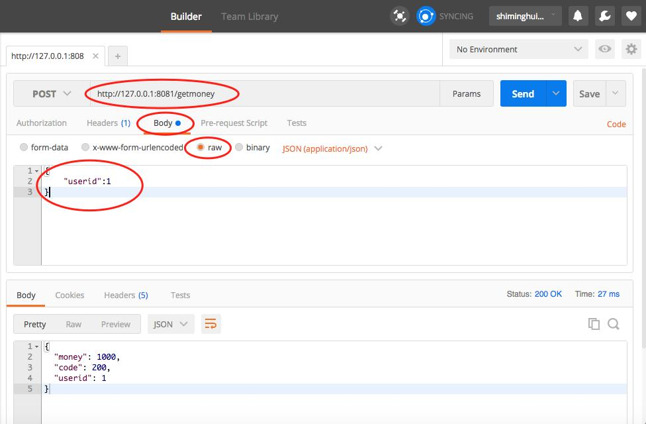Image resolution: width=646 pixels, height=424 pixels.
Task: Copy the response using the copy icon
Action: coord(595,323)
